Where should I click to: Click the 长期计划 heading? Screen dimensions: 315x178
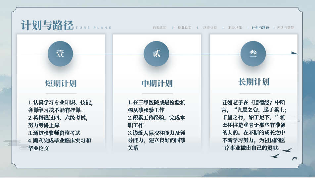(254, 82)
